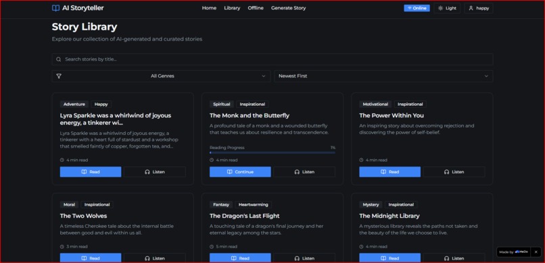
Task: Click Inspirational tag on Midnight Library card
Action: 401,205
